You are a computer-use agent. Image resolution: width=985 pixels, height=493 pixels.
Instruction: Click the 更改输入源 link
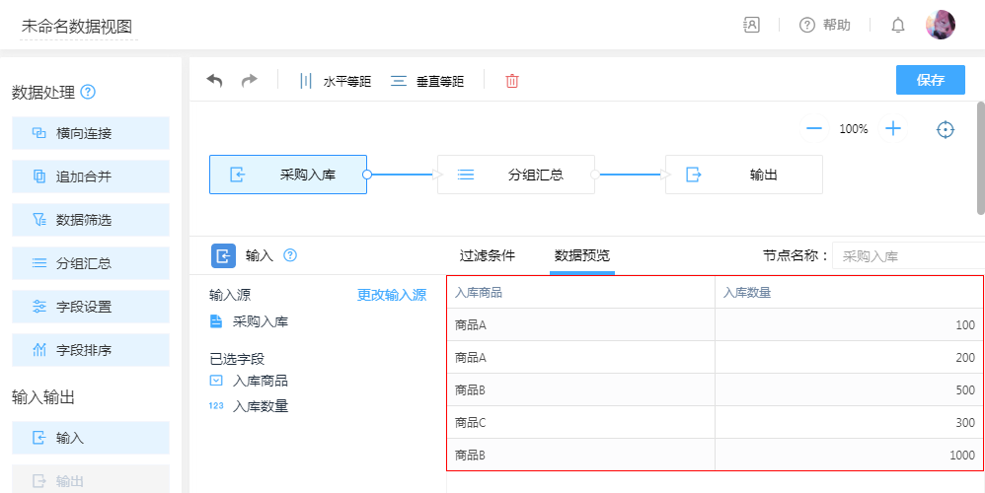click(x=392, y=295)
